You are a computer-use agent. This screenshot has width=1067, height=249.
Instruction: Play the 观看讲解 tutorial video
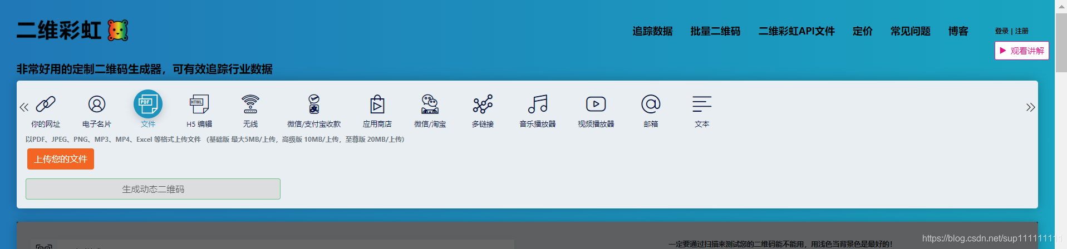[x=1022, y=51]
